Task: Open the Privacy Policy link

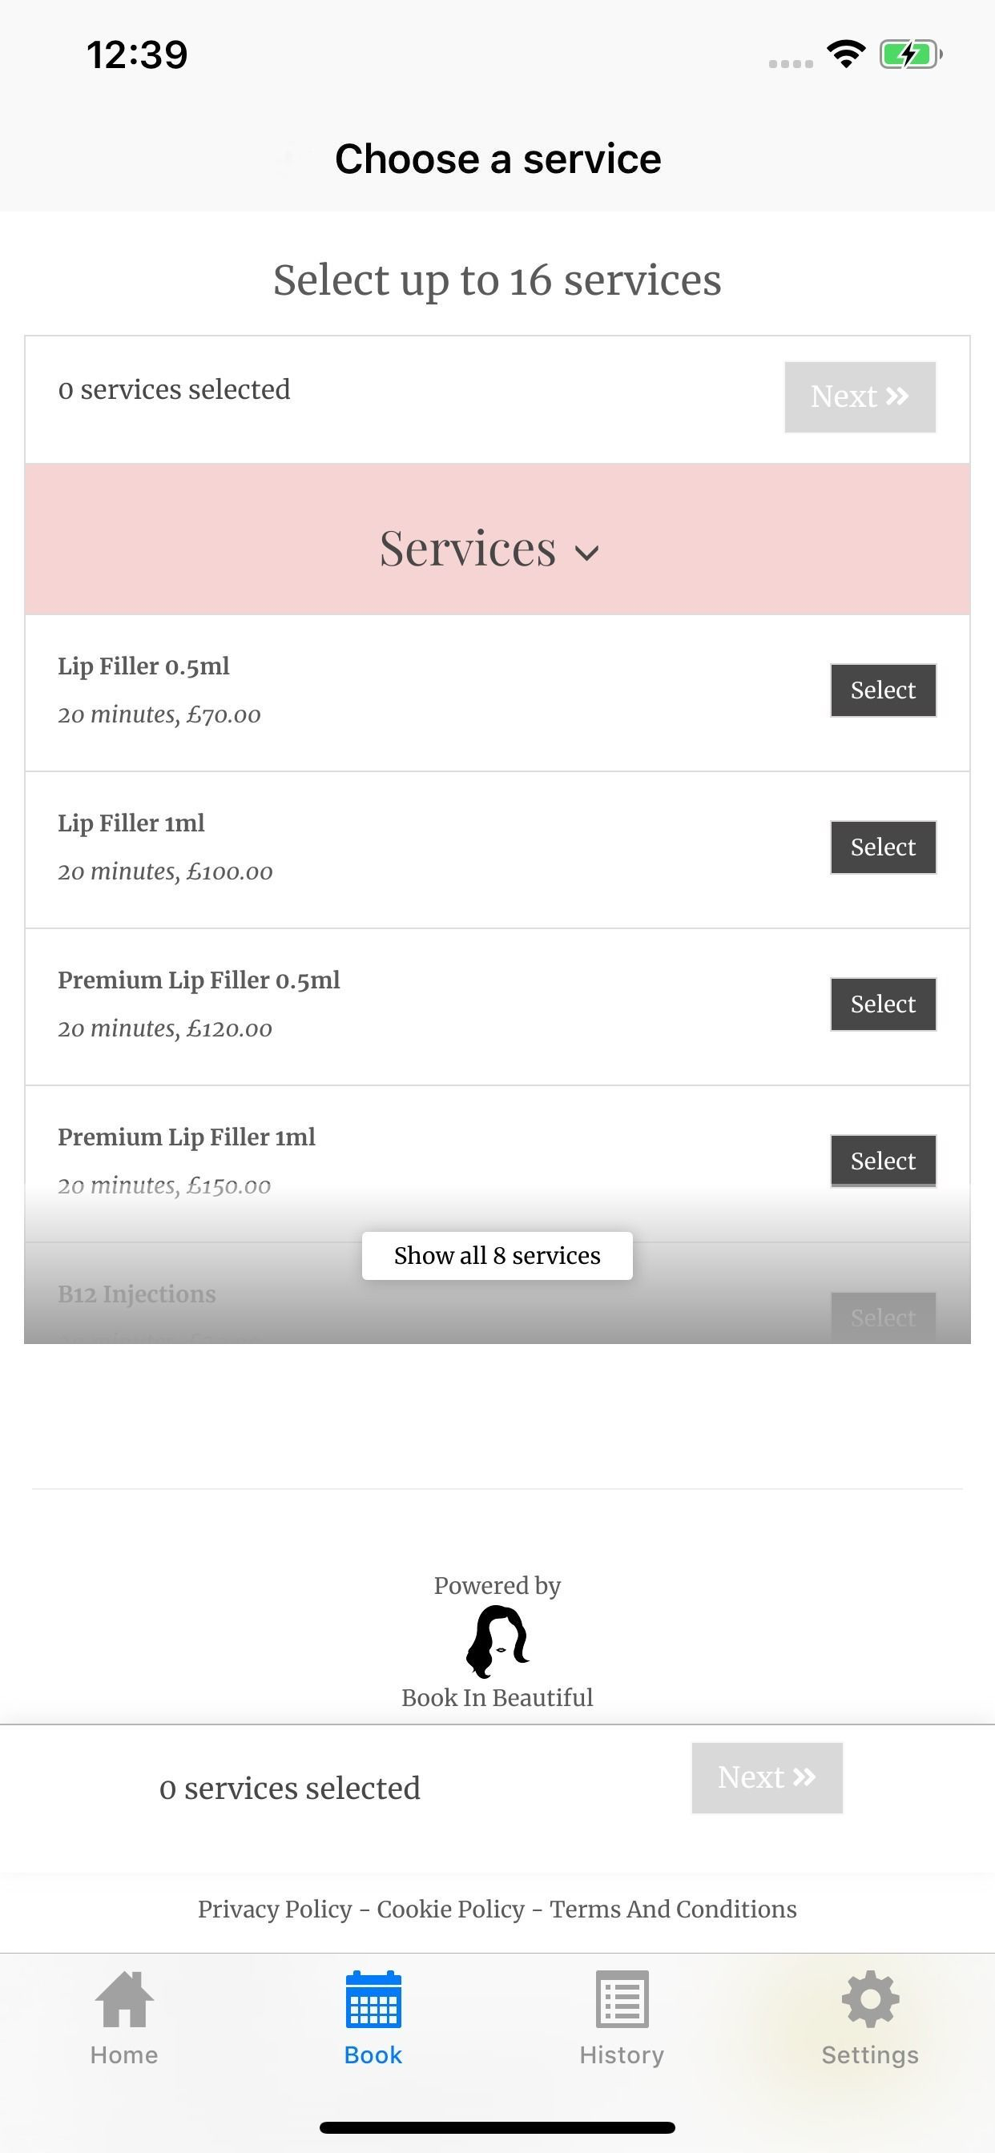Action: (x=275, y=1909)
